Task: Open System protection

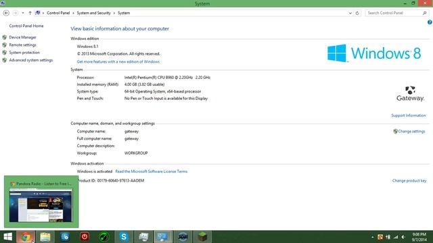Action: point(24,53)
